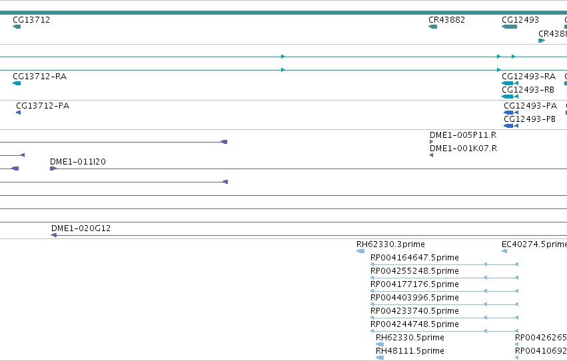Select the RP004255248.5prime label
This screenshot has width=567, height=361.
click(415, 270)
